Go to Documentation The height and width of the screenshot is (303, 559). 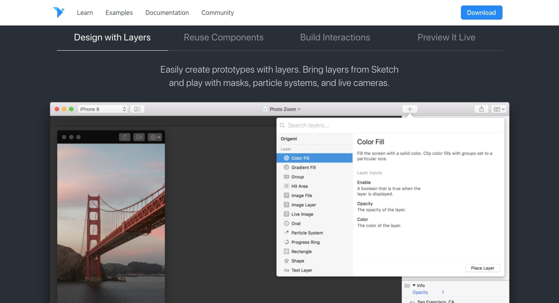pos(167,13)
